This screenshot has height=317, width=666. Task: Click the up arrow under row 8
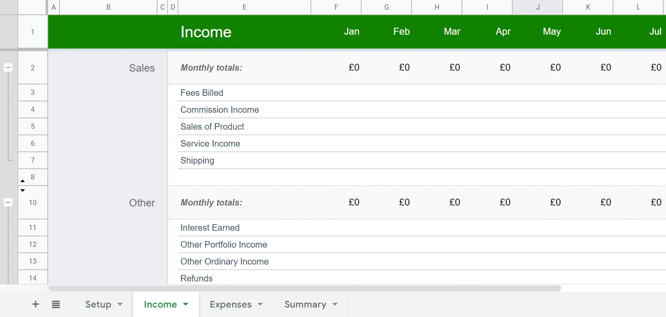(23, 181)
